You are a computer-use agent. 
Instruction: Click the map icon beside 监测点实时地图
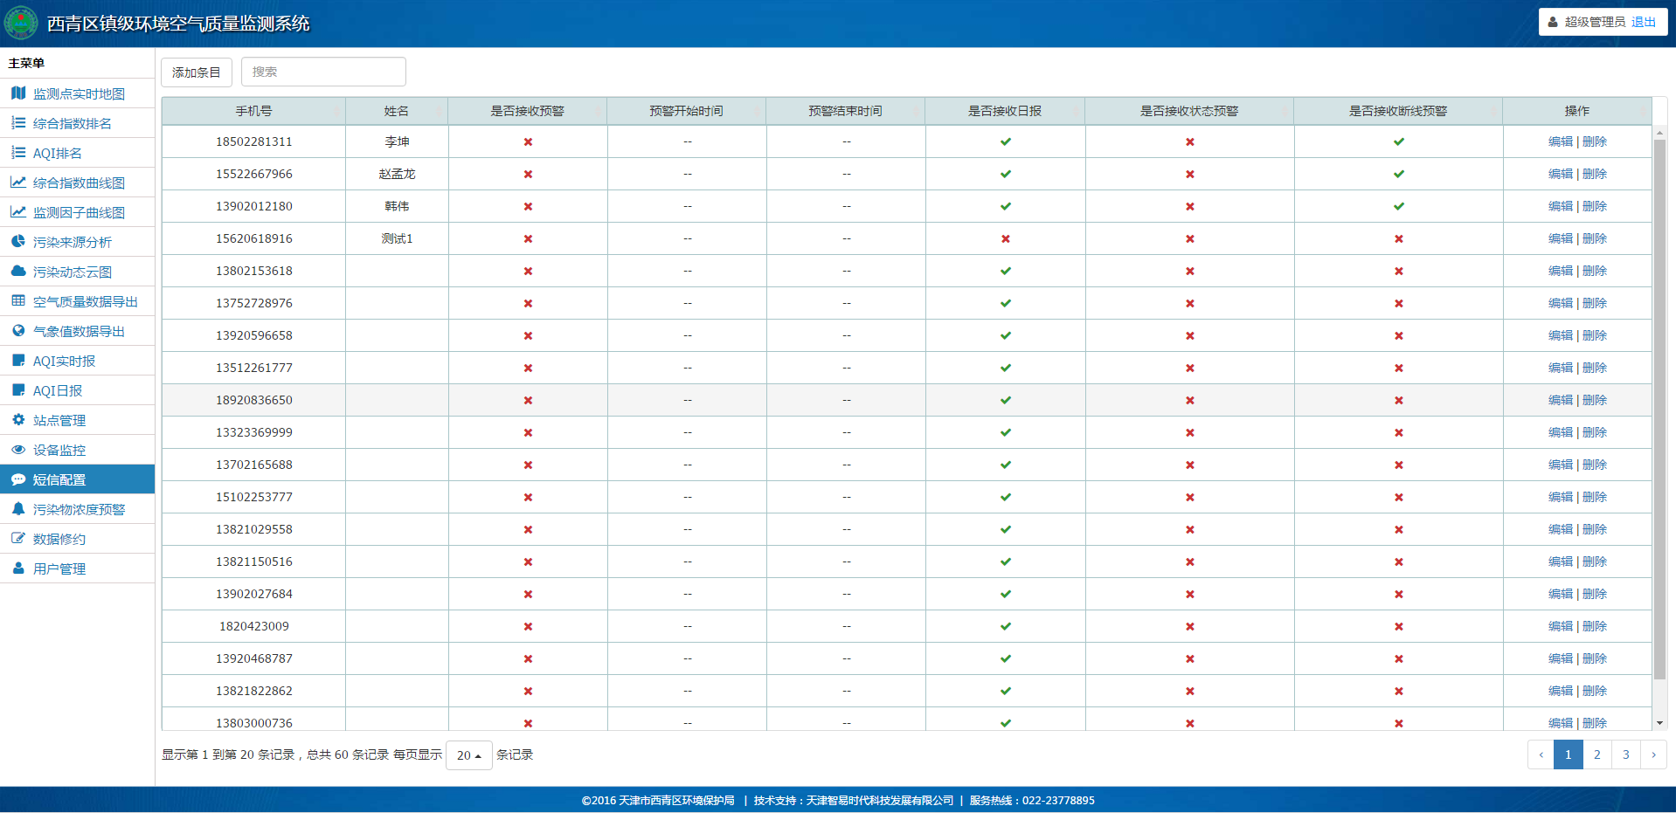pyautogui.click(x=18, y=93)
